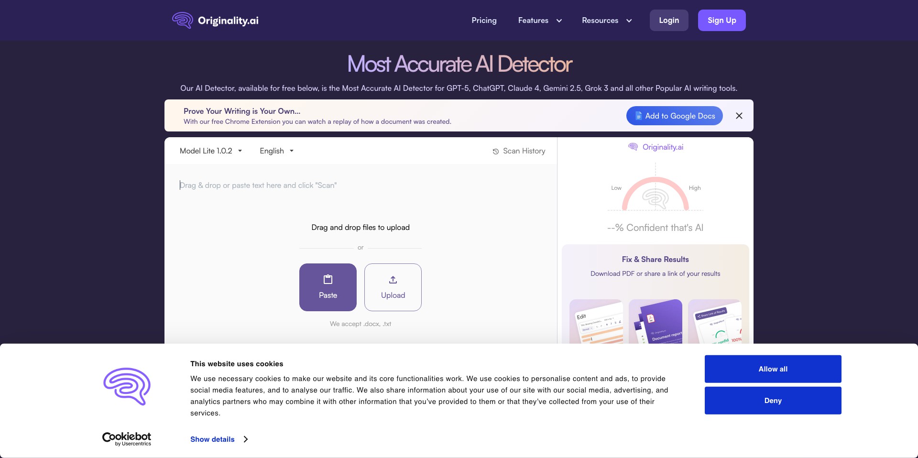Image resolution: width=918 pixels, height=458 pixels.
Task: Click the 'This website uses cookies' heading
Action: click(x=237, y=364)
